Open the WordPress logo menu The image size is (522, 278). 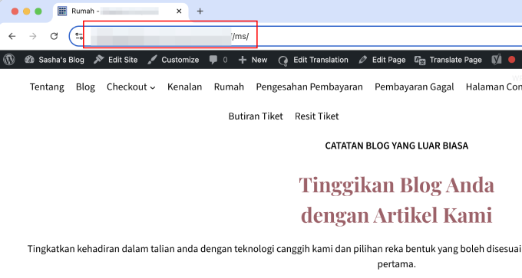(9, 60)
